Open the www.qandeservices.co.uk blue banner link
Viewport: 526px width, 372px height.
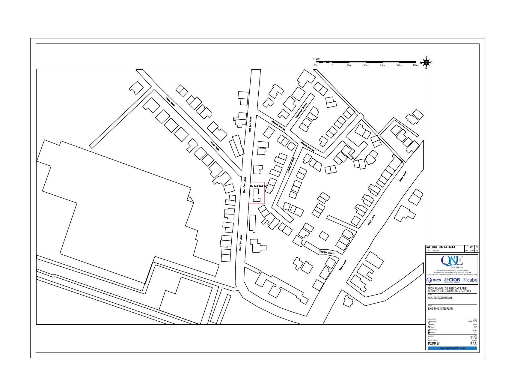click(452, 348)
